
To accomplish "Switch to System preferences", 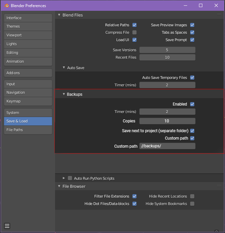I will tap(28, 113).
